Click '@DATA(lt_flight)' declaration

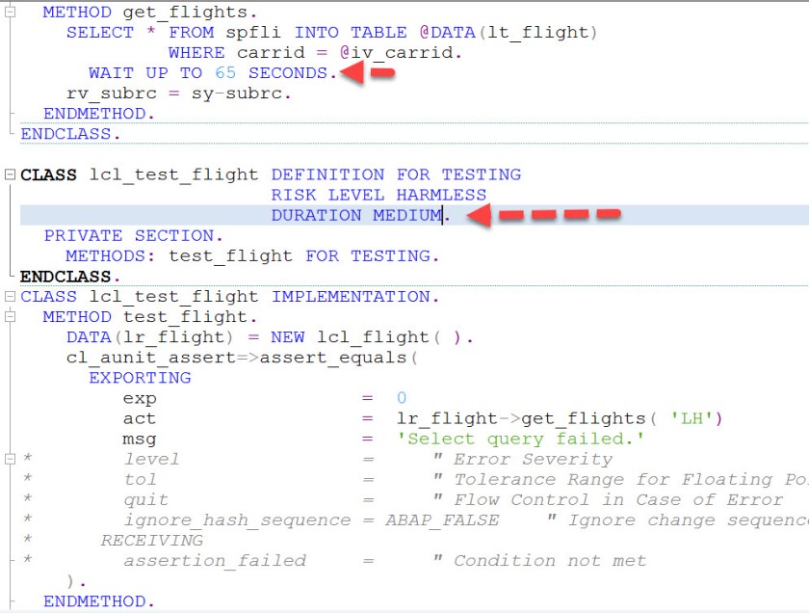tap(509, 33)
